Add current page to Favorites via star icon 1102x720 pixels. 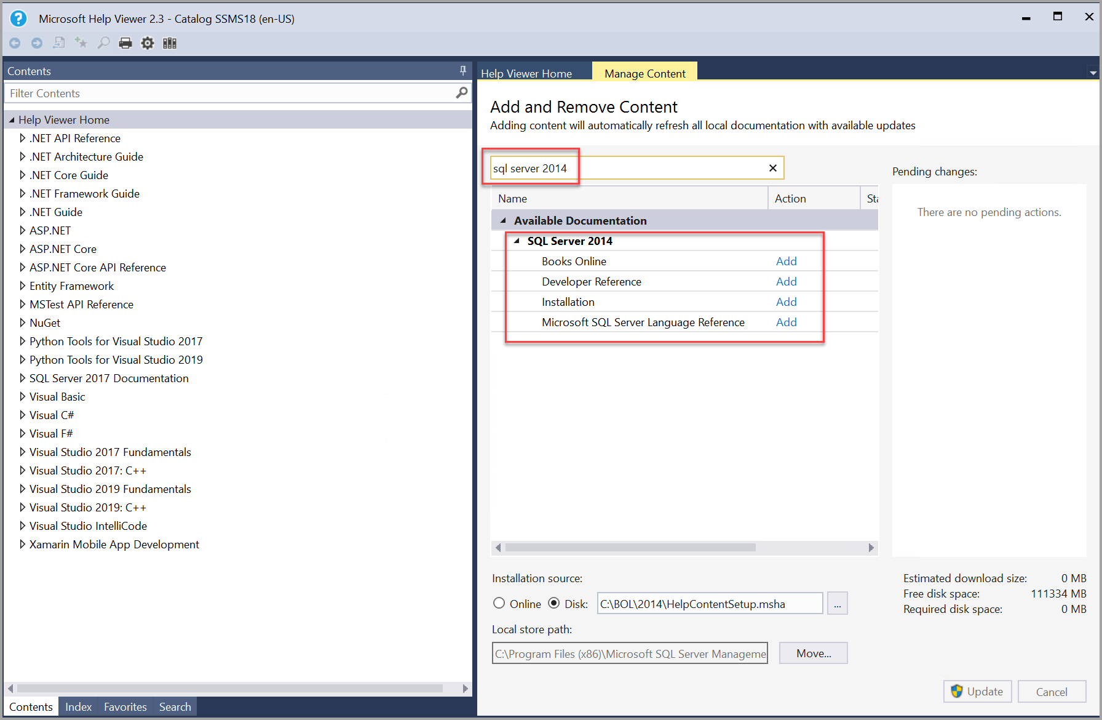pos(81,42)
